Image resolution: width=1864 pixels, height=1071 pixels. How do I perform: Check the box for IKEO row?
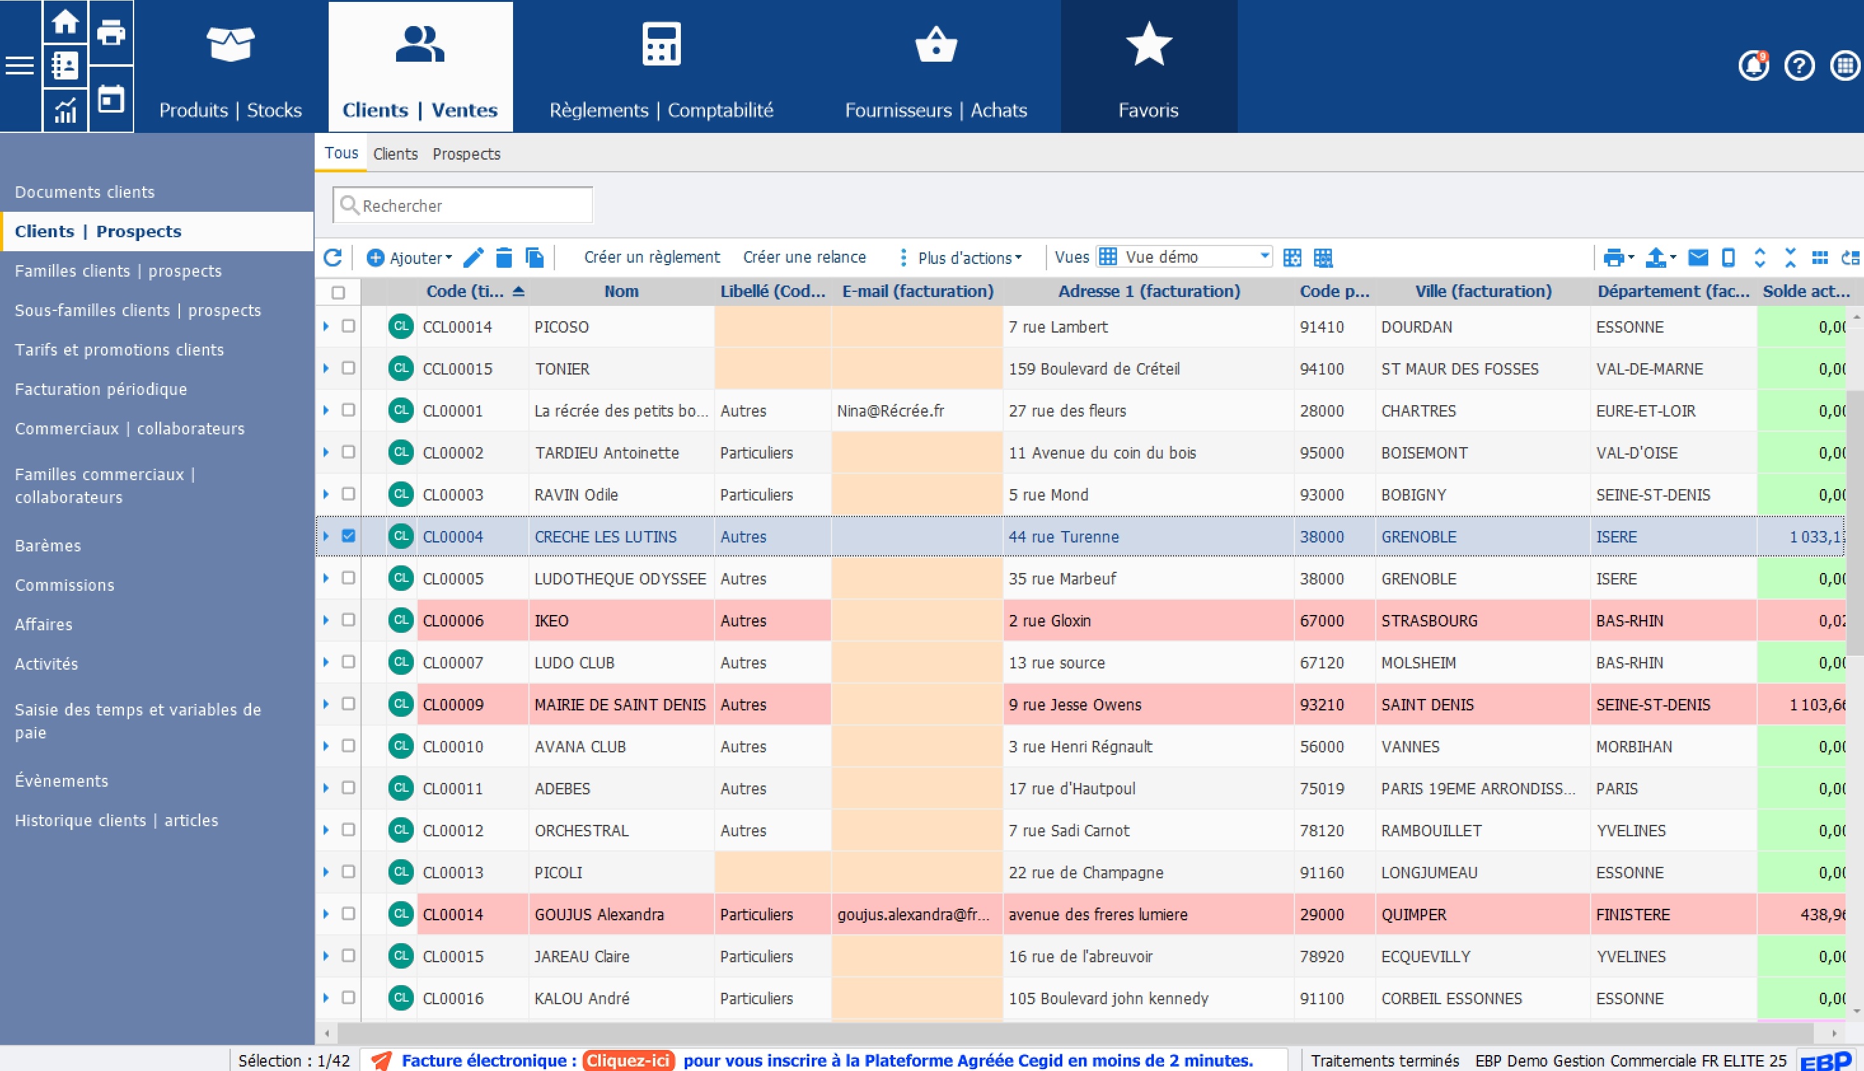coord(348,620)
